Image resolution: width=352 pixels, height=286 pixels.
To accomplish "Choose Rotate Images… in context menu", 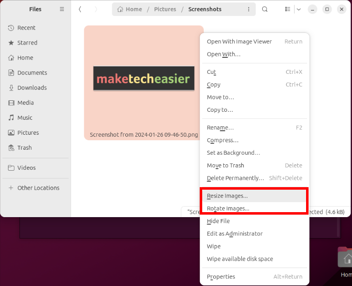I will [x=254, y=208].
